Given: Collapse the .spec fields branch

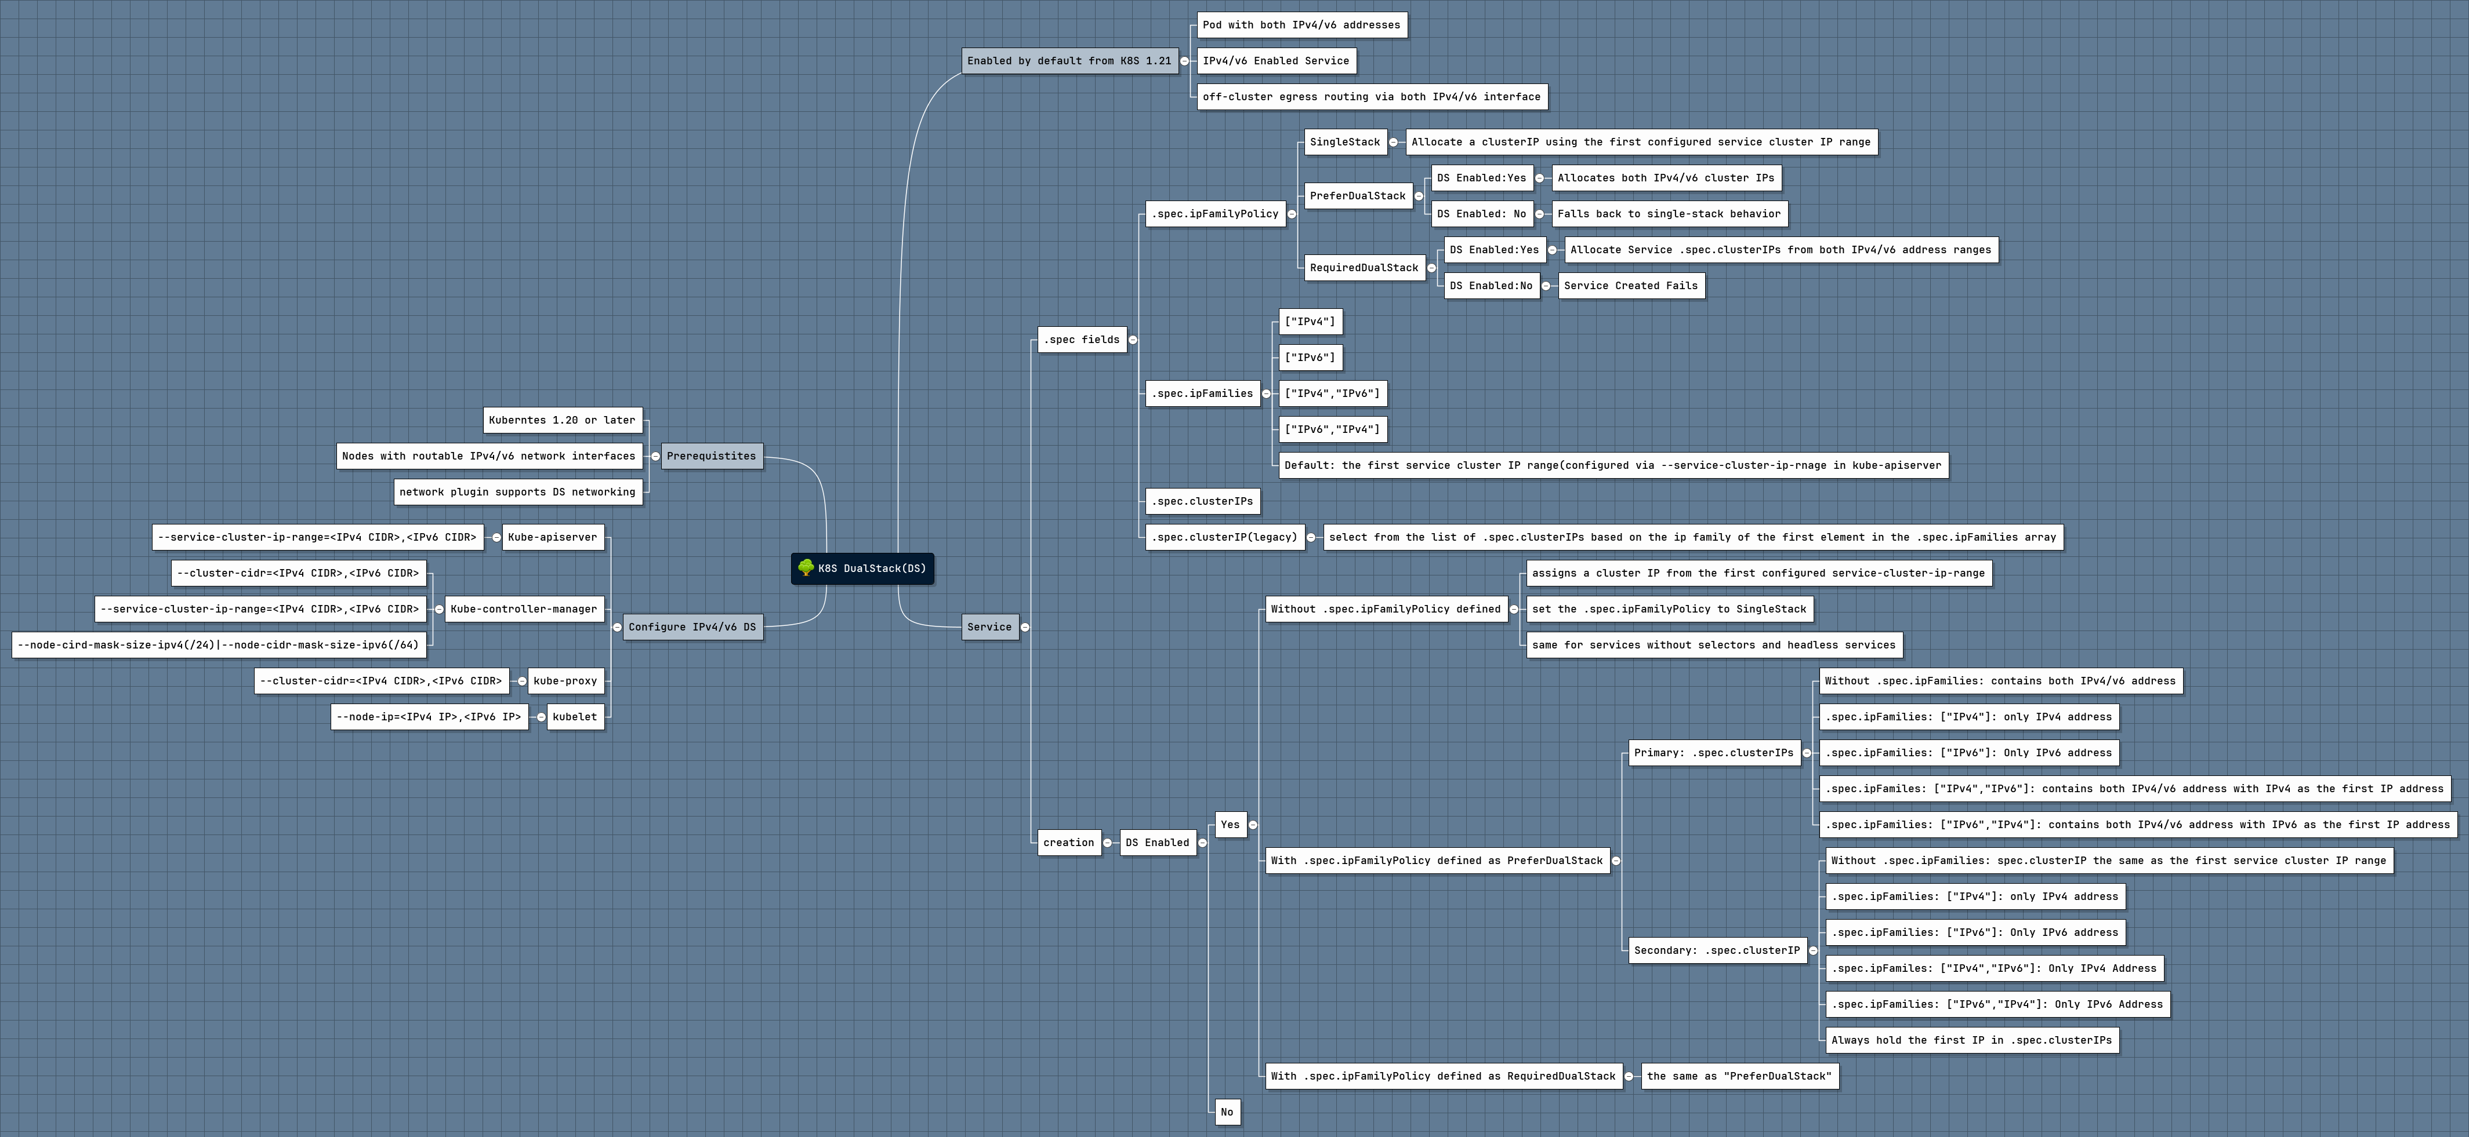Looking at the screenshot, I should 1133,340.
